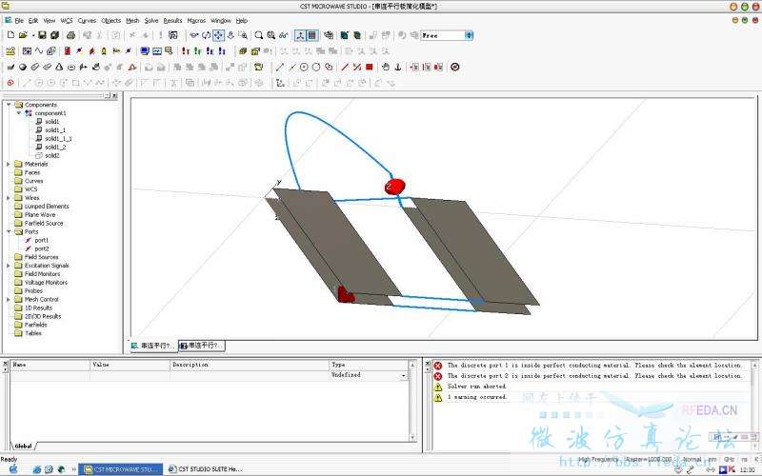Open the Curves menu
Screen dimensions: 762x476
click(87, 20)
